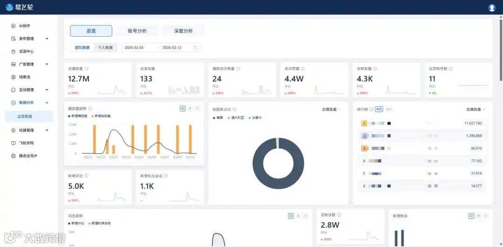The image size is (503, 247).
Task: Open 总播放量 dropdown in 排行榜
Action: (476, 110)
